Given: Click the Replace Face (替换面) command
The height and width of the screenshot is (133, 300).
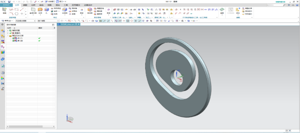Looking at the screenshot, I should (98, 11).
